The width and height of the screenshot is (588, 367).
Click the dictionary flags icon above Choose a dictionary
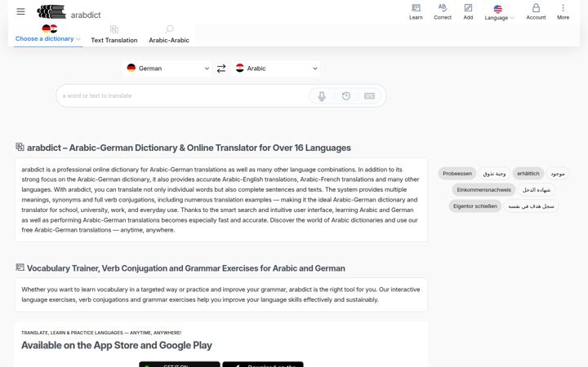coord(50,29)
